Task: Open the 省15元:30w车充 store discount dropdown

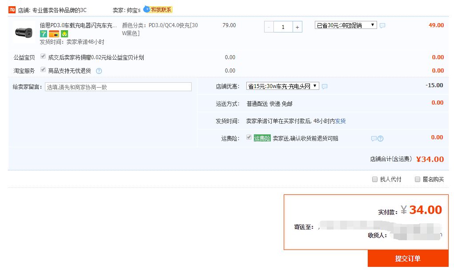Action: pyautogui.click(x=283, y=86)
